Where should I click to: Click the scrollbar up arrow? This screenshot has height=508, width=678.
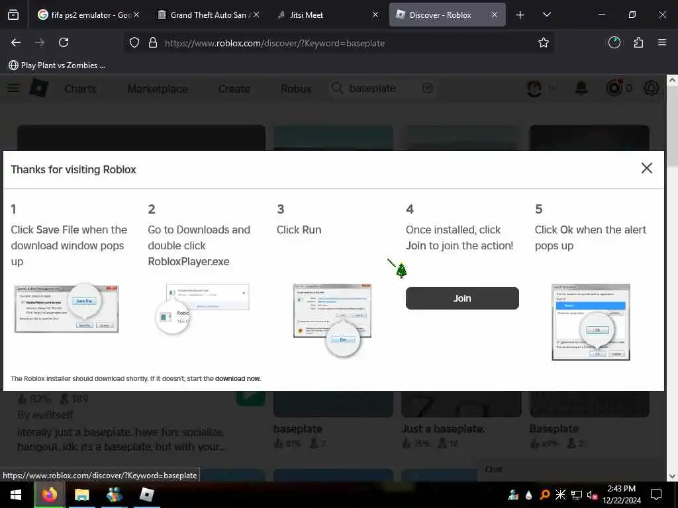tap(672, 80)
